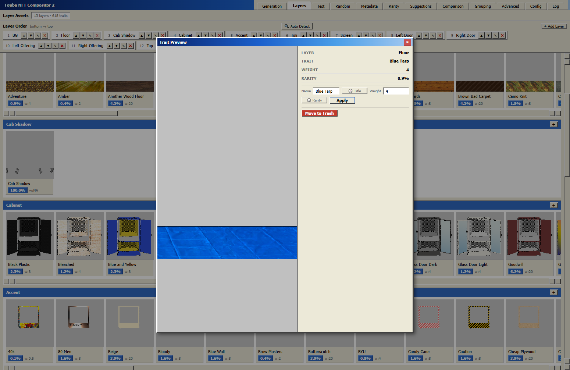Screen dimensions: 570x370
Task: Click Move to Trash button
Action: point(319,113)
